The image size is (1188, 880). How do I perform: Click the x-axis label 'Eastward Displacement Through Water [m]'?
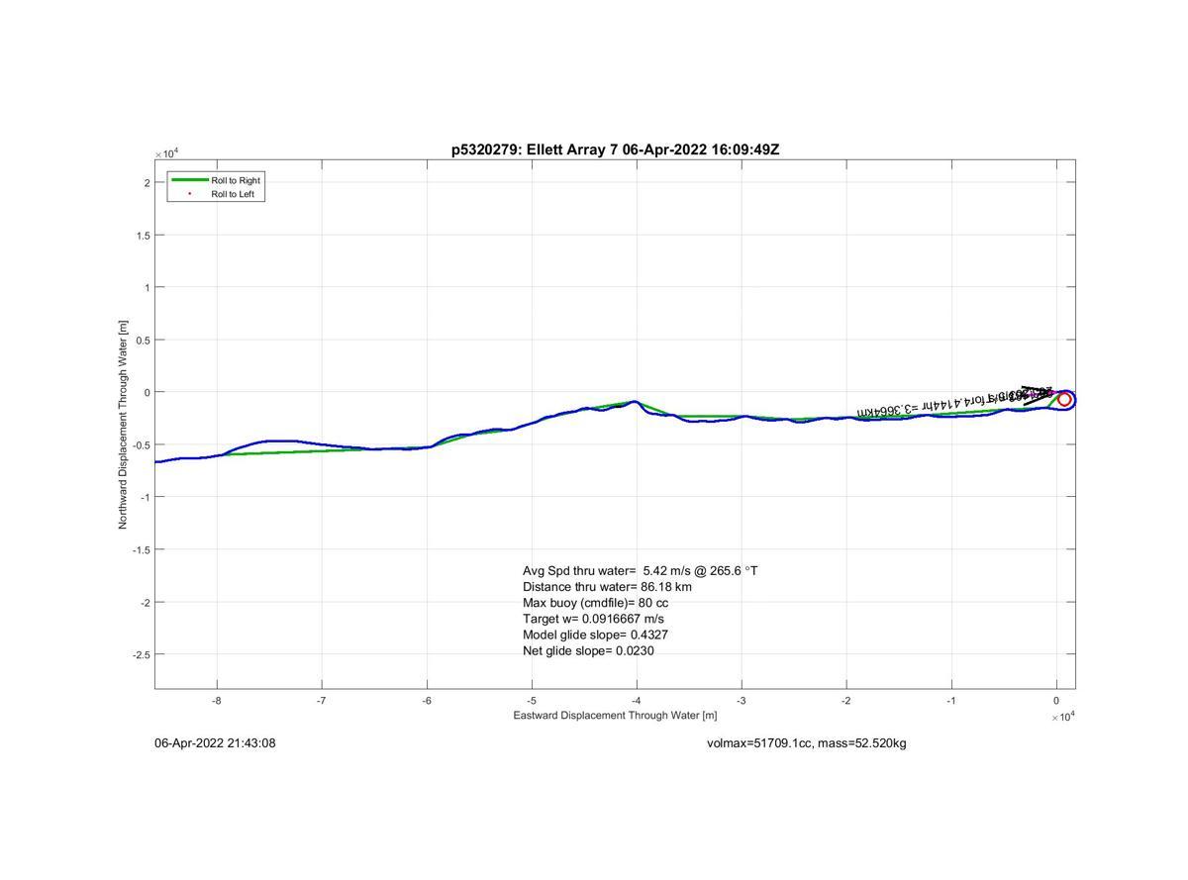615,715
